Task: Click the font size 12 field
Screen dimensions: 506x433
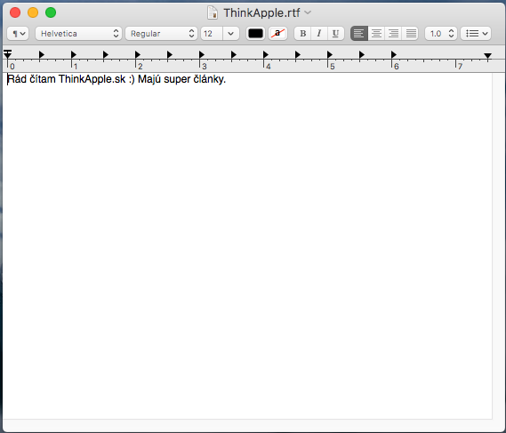Action: click(x=212, y=34)
